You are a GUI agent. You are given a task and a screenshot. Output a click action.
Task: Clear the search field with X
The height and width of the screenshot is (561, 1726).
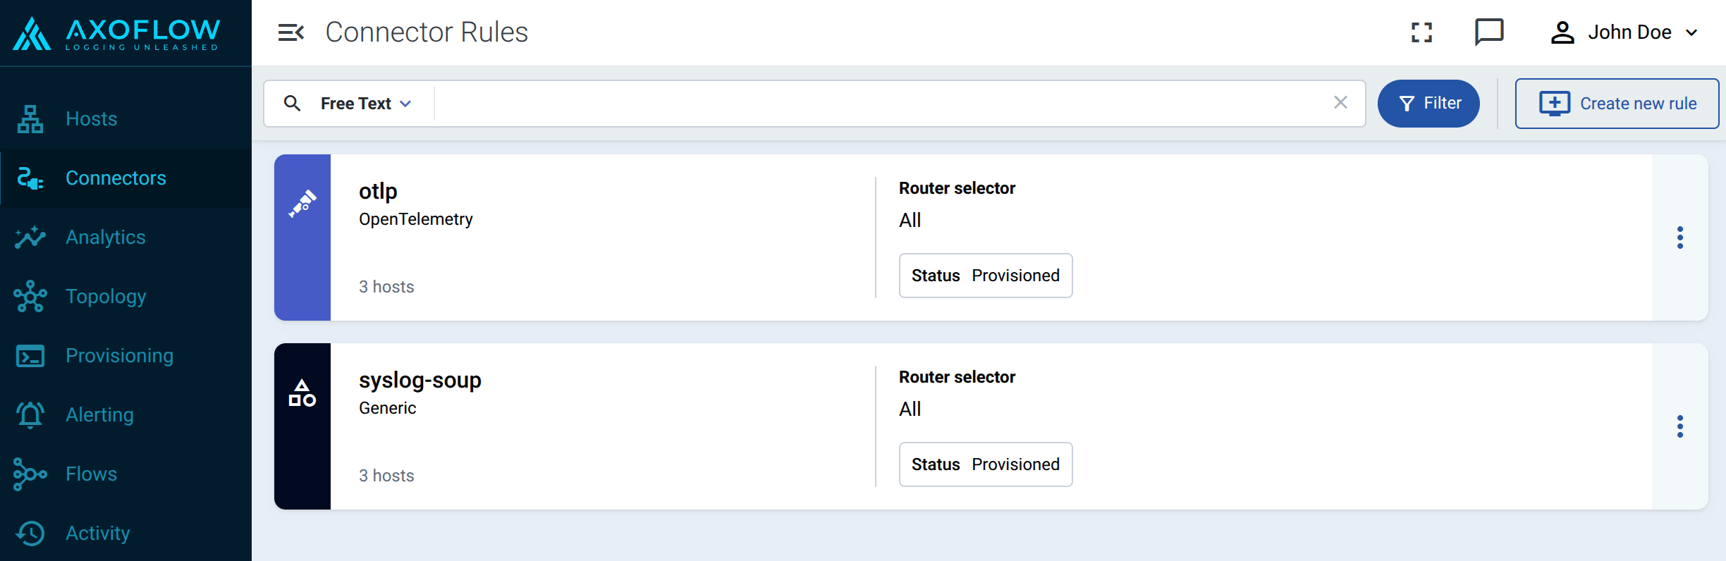pos(1340,103)
